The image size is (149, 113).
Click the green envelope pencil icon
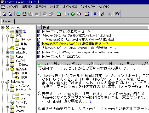click(x=73, y=14)
